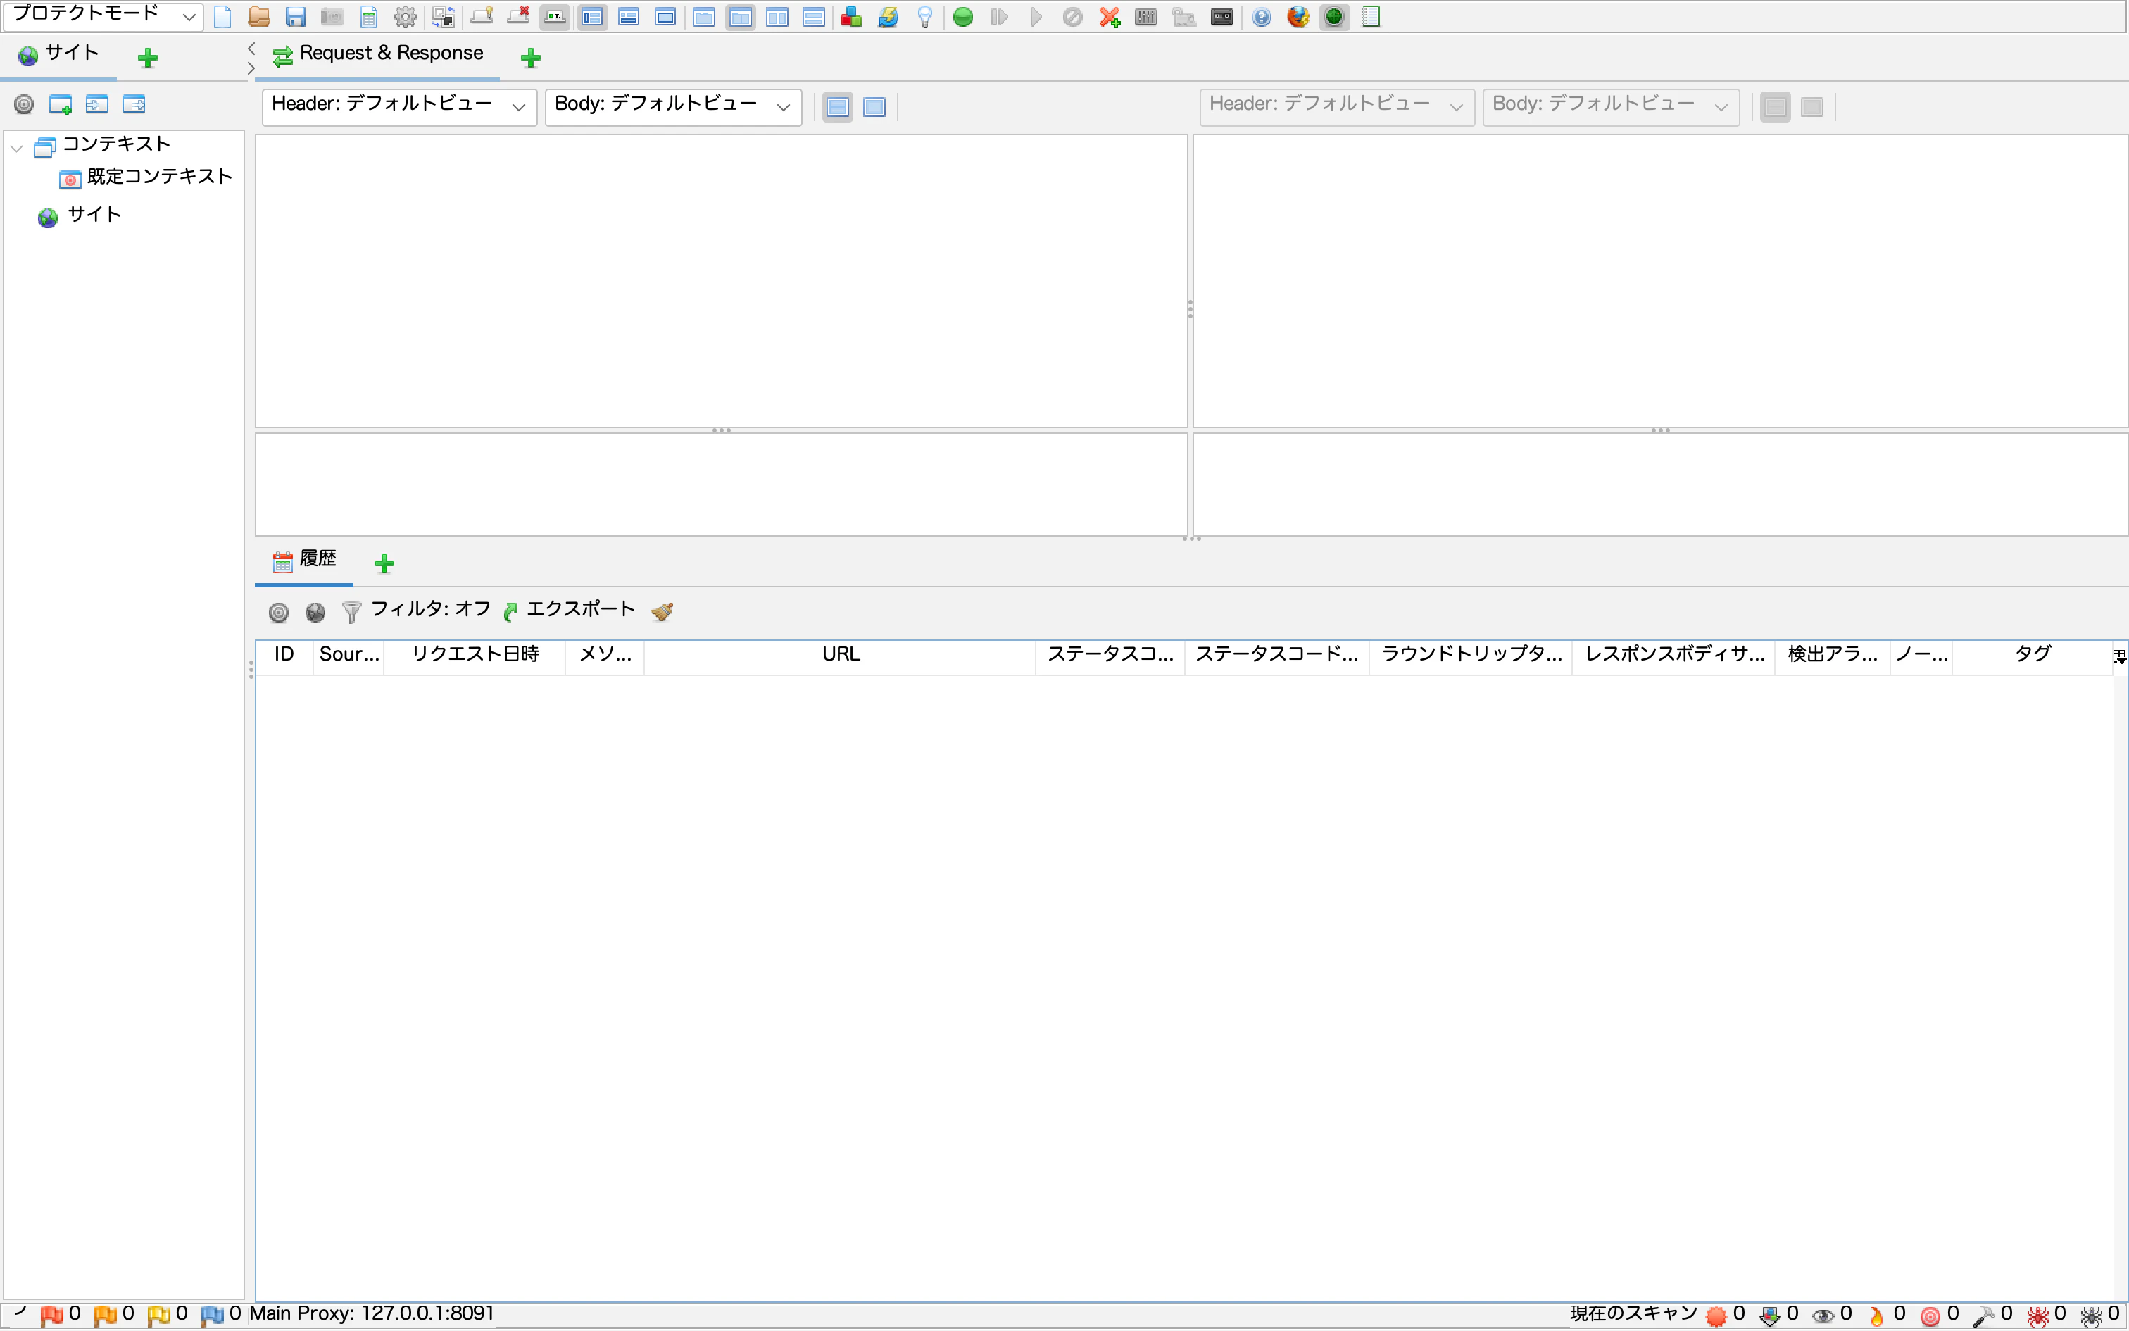Toggle the show tab names toolbar button
2129x1331 pixels.
pos(554,17)
